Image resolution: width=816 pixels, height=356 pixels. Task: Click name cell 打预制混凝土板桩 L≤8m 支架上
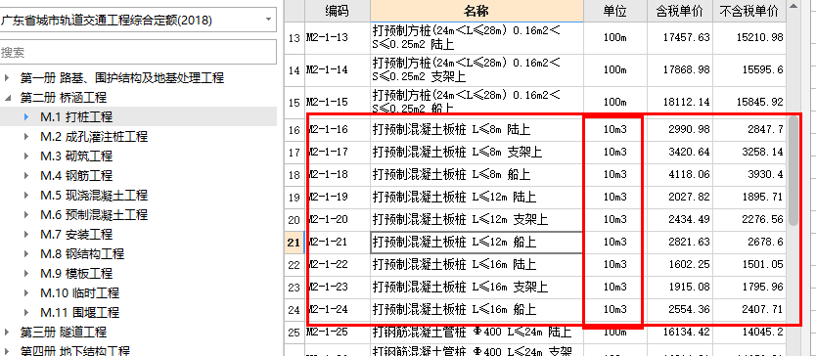[x=476, y=152]
